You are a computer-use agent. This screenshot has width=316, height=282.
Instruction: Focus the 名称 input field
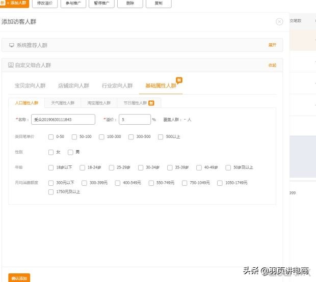coord(63,119)
